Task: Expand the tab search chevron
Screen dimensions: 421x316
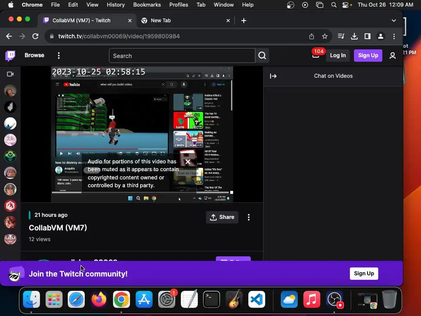Action: tap(393, 21)
